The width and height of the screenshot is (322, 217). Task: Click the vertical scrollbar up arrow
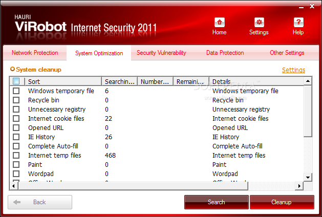308,81
